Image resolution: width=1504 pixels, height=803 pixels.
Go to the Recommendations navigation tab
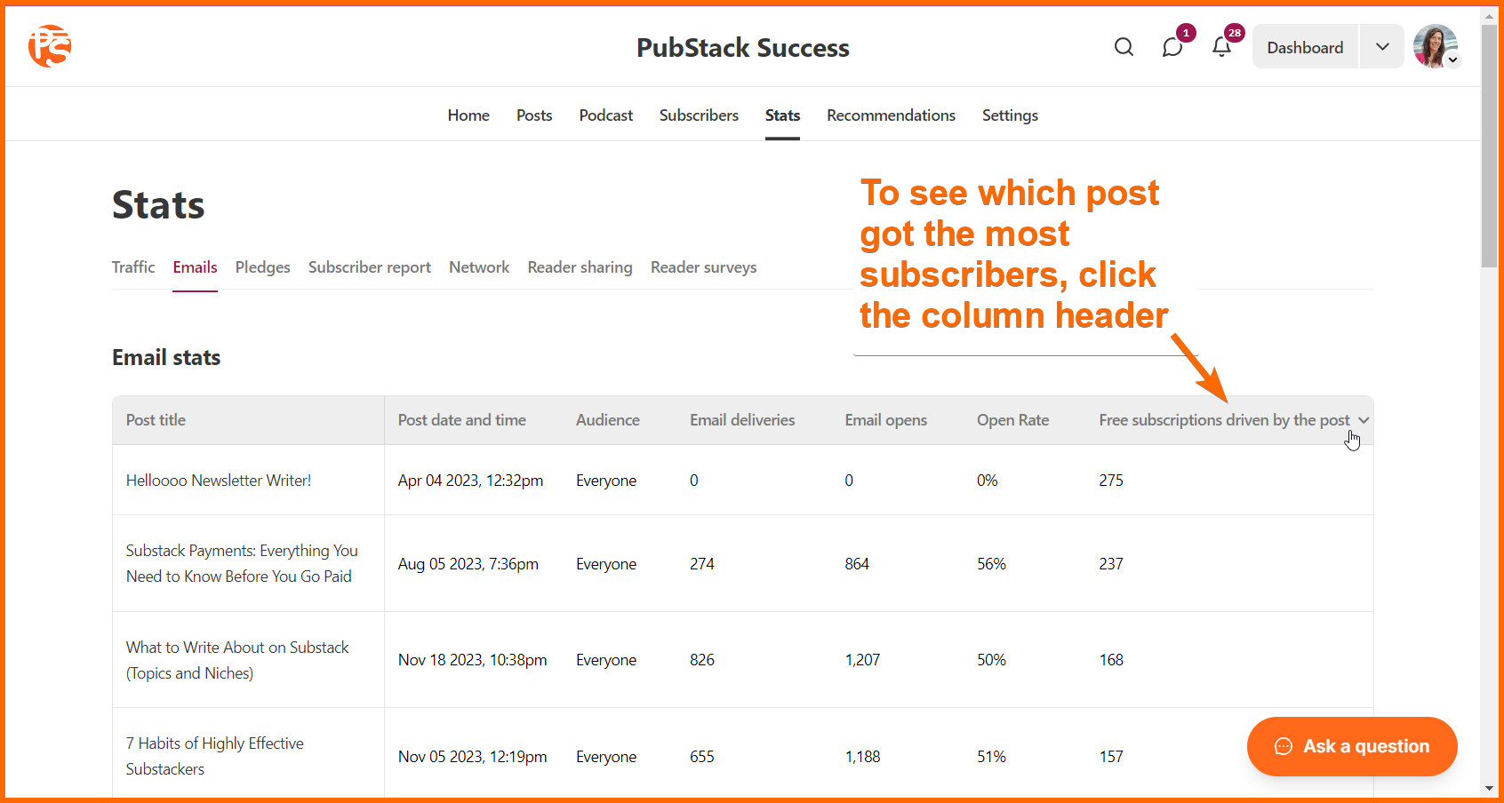point(891,115)
